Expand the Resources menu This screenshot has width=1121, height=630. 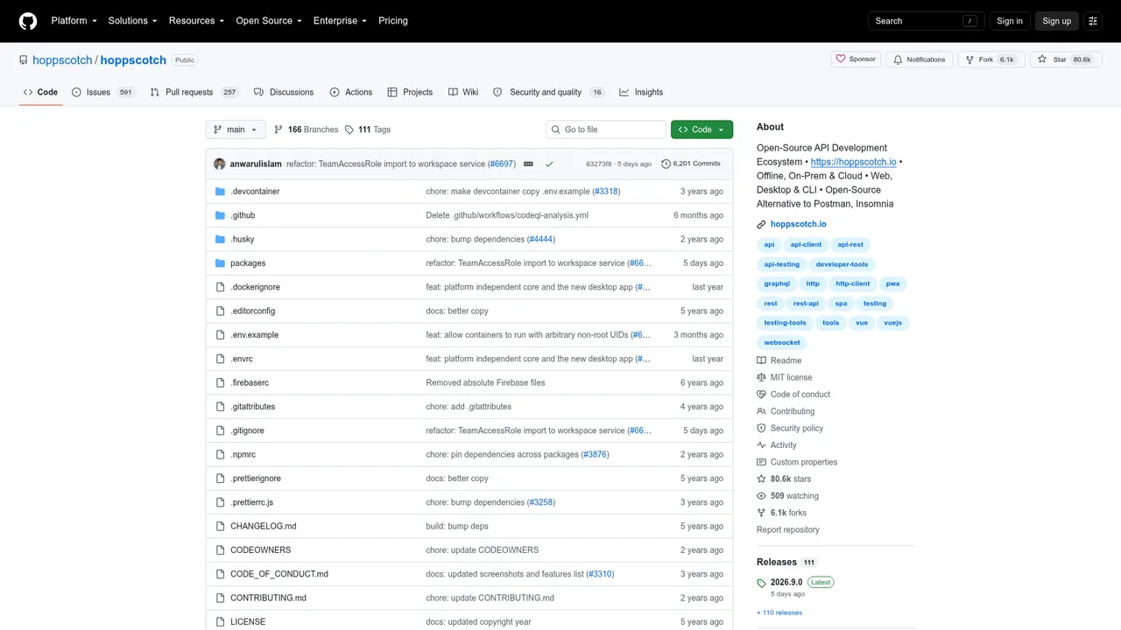(x=197, y=21)
